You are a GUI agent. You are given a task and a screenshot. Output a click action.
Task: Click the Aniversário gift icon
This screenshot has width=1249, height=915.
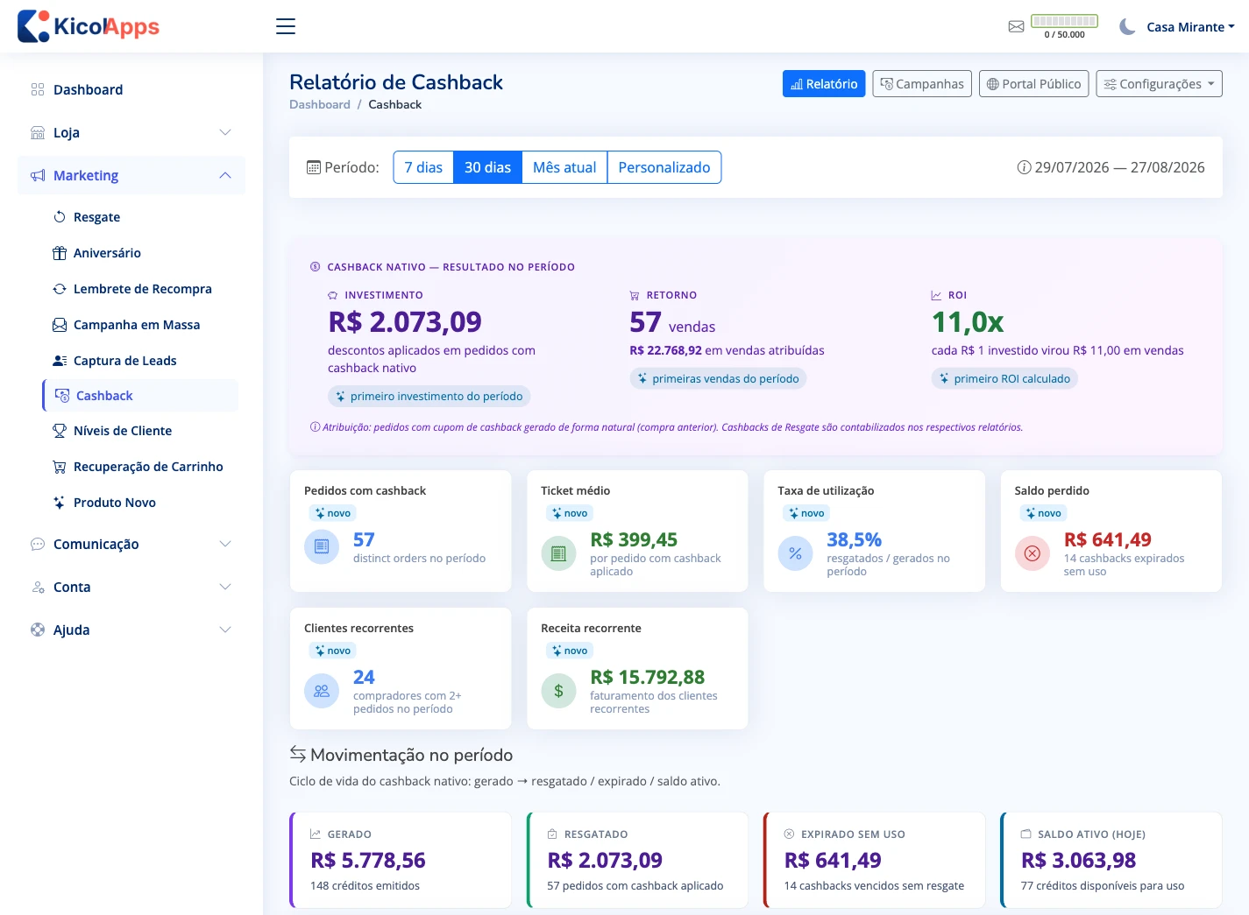point(60,253)
